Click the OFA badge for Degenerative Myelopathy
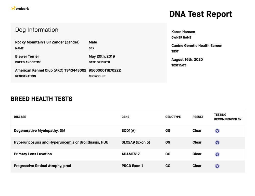The width and height of the screenshot is (255, 196). point(217,131)
